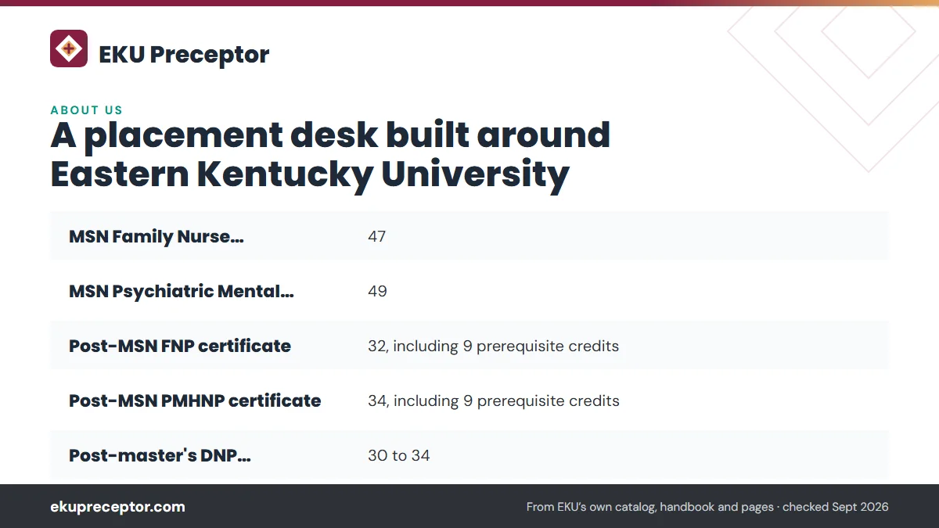Click the 34, including 9 prerequisite credits value
This screenshot has height=528, width=939.
coord(494,400)
